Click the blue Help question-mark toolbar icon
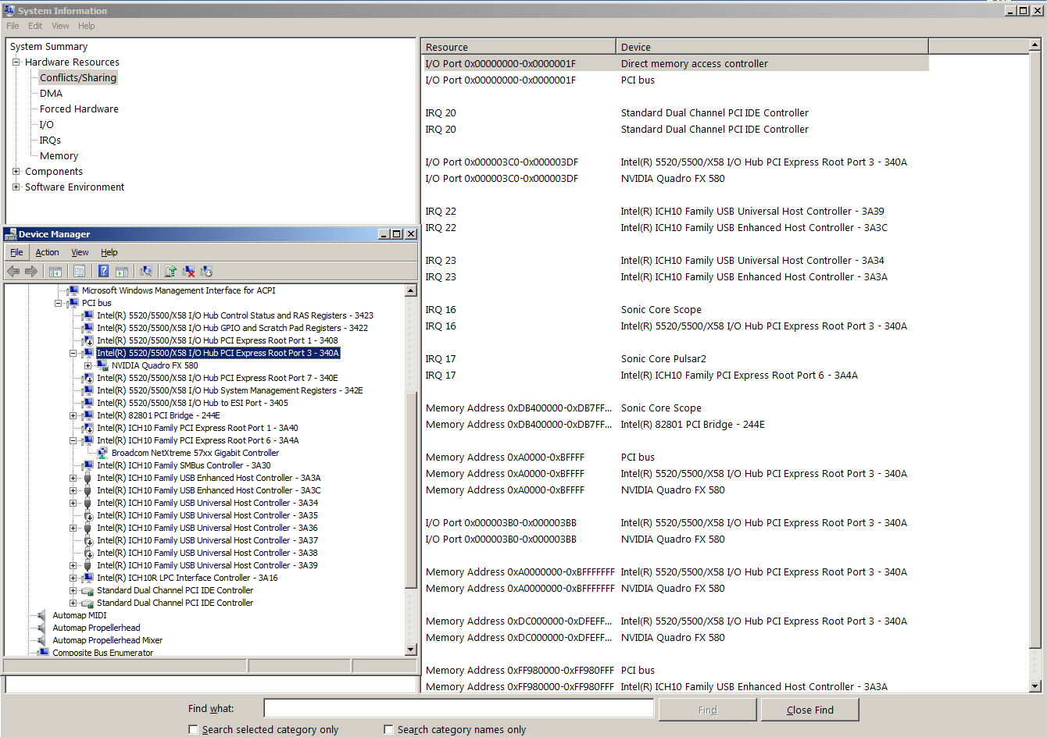The height and width of the screenshot is (737, 1047). [x=103, y=271]
